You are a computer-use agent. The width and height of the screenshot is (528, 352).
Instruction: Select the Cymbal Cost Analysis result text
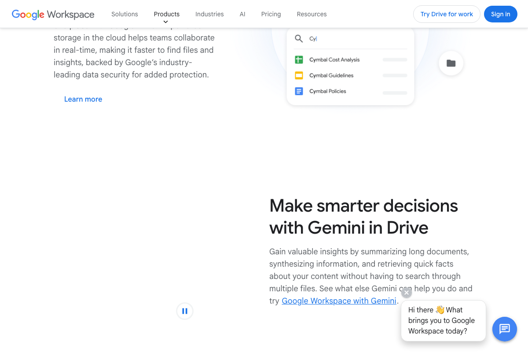click(334, 59)
